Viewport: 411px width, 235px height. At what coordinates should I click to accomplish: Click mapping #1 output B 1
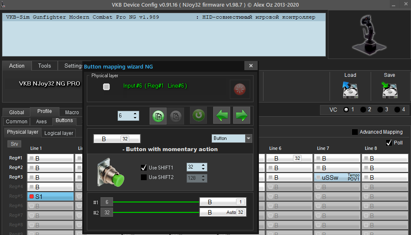pyautogui.click(x=223, y=202)
